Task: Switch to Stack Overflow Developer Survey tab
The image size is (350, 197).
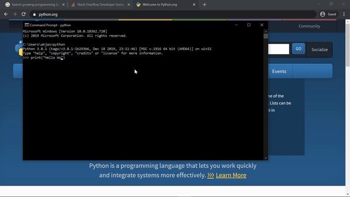Action: pyautogui.click(x=100, y=4)
